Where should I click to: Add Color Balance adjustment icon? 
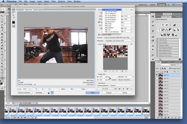pyautogui.click(x=167, y=30)
